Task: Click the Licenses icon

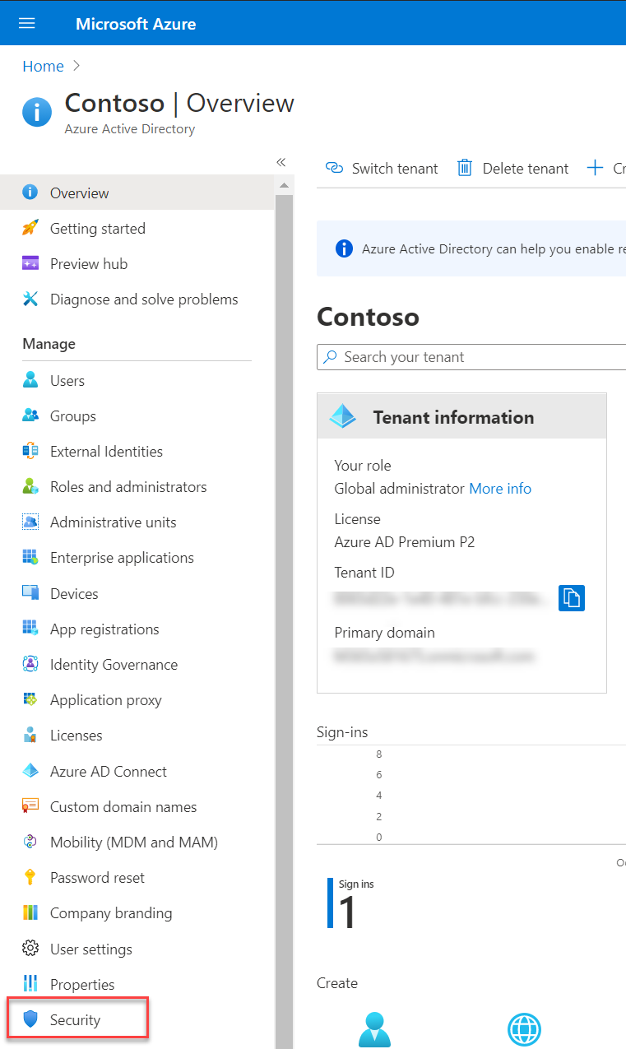Action: coord(30,735)
